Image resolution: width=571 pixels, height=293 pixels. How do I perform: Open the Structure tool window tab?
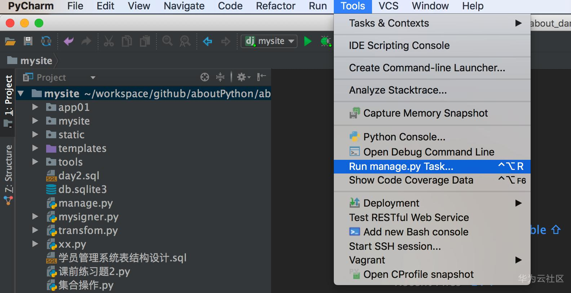coord(8,169)
